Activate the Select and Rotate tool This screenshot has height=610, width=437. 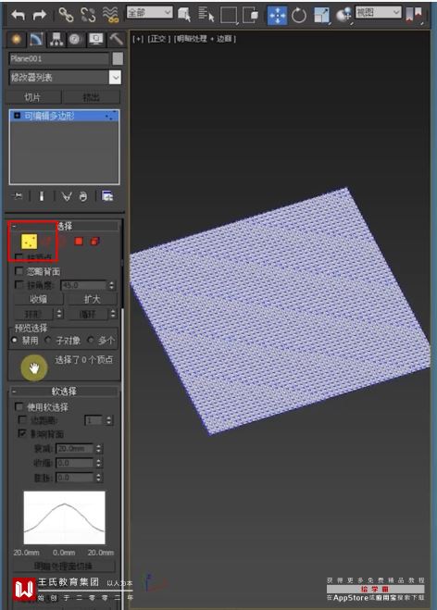pyautogui.click(x=299, y=15)
